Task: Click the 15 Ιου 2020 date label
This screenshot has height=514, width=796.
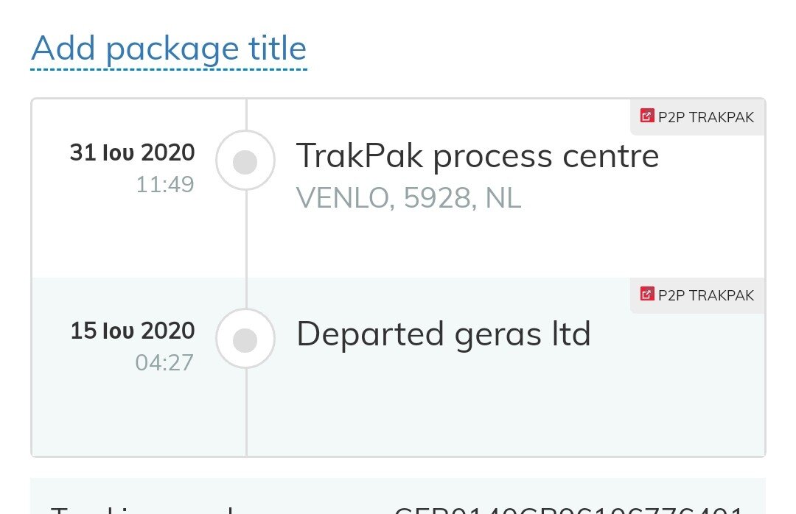Action: click(x=133, y=331)
